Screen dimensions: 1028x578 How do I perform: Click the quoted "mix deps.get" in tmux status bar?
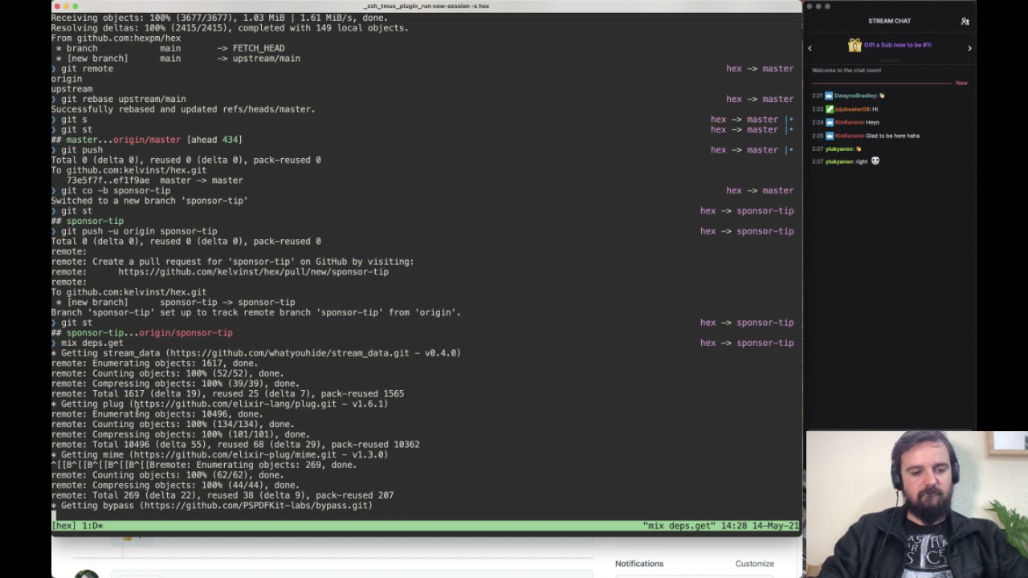pyautogui.click(x=679, y=526)
